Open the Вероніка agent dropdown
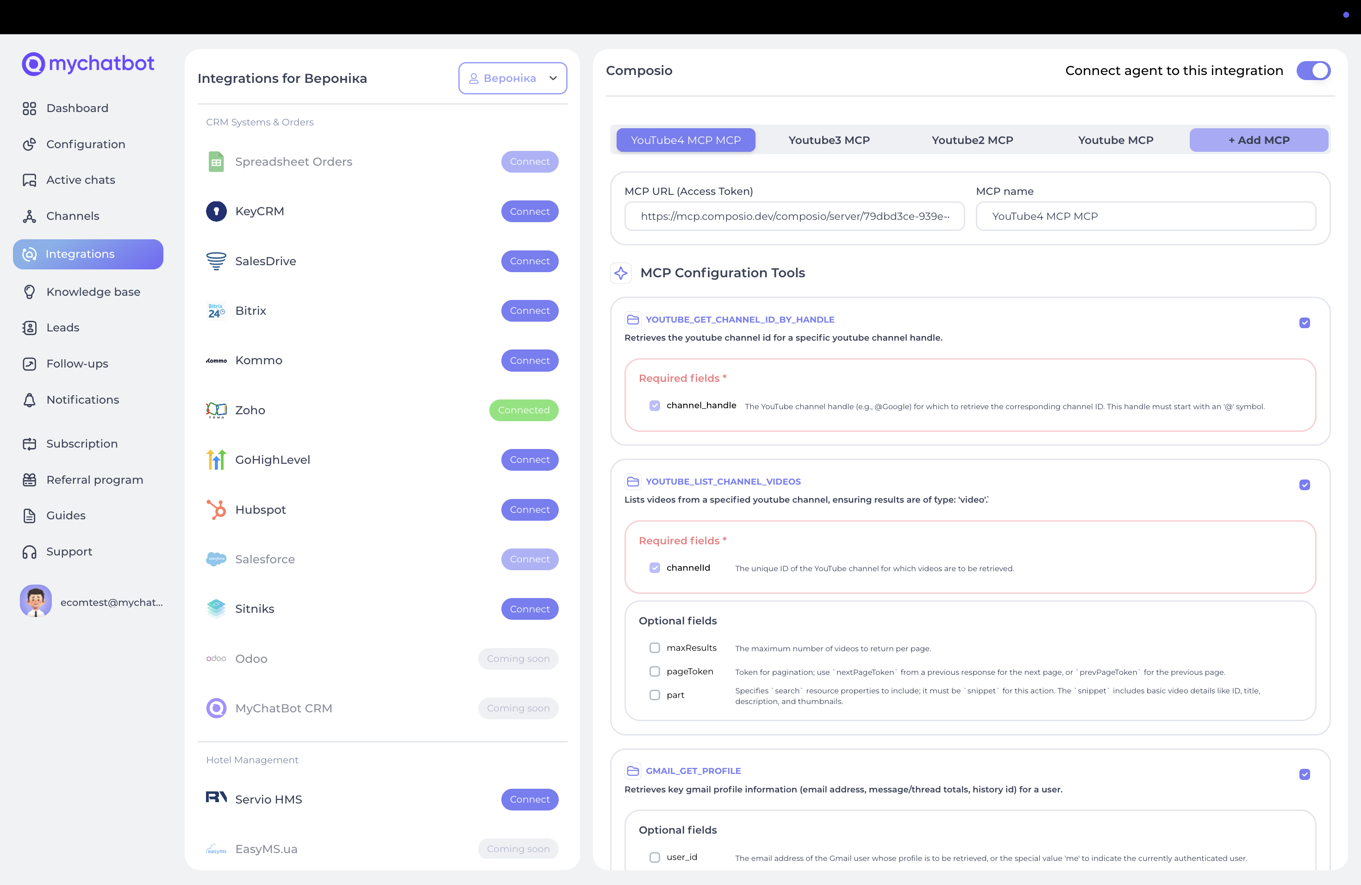Image resolution: width=1361 pixels, height=885 pixels. coord(512,78)
